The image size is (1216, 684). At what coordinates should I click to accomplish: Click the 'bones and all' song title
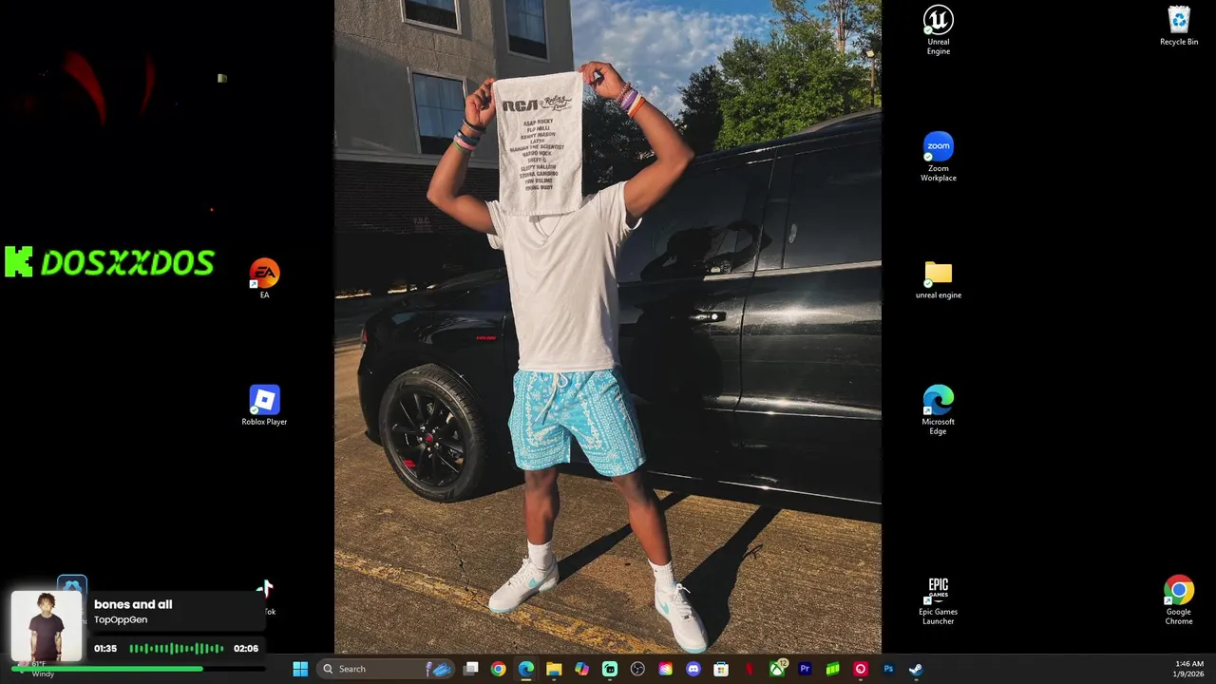pyautogui.click(x=133, y=604)
